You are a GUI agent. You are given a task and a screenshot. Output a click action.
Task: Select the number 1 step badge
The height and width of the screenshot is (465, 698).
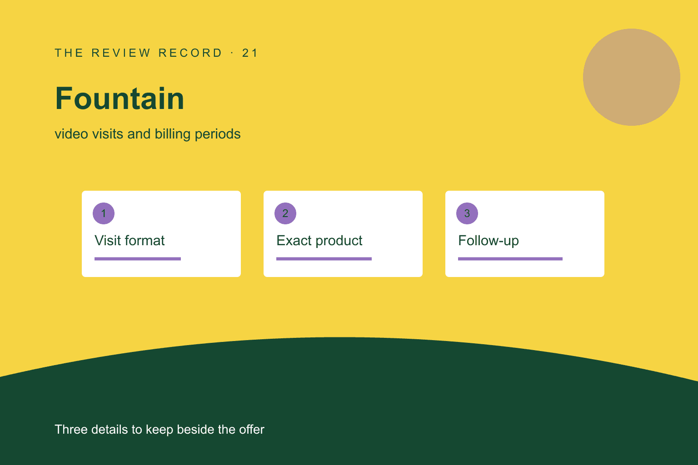[104, 213]
